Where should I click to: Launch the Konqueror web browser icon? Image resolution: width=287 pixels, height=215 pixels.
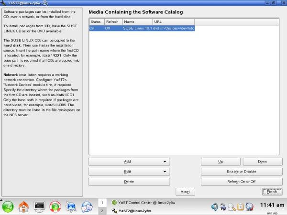click(71, 207)
